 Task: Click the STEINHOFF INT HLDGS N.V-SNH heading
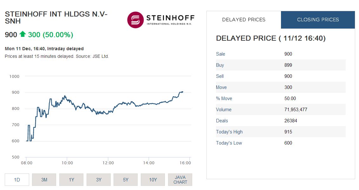point(56,17)
